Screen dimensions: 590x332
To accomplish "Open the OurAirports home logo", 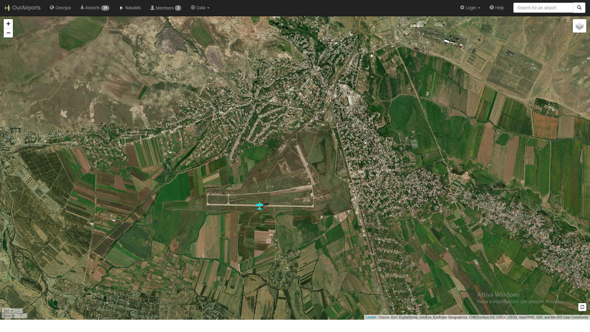I will pyautogui.click(x=22, y=8).
